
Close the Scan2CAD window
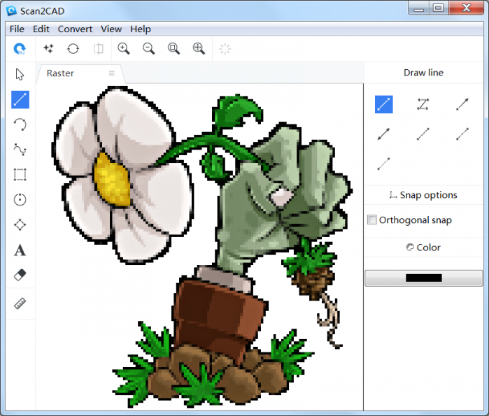coord(467,8)
